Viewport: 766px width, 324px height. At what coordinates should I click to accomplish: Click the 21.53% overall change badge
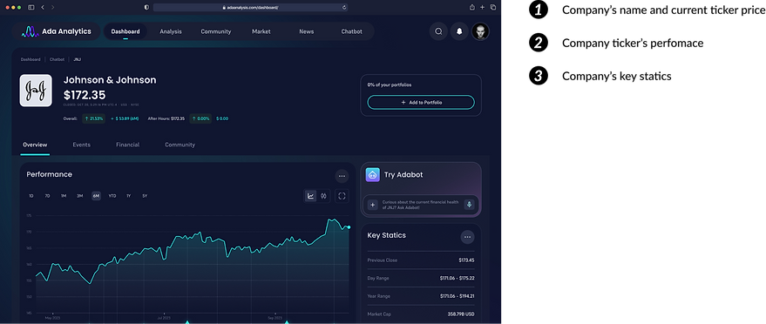point(94,118)
